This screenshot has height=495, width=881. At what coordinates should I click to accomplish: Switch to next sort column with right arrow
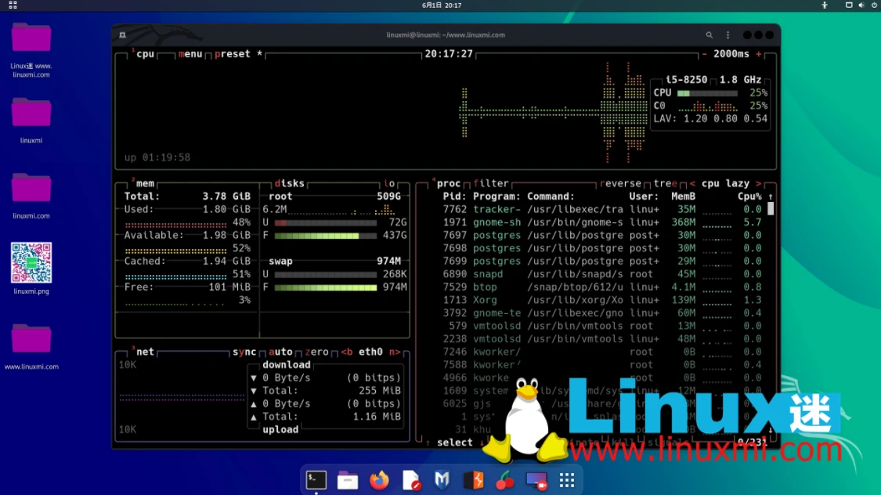(758, 183)
